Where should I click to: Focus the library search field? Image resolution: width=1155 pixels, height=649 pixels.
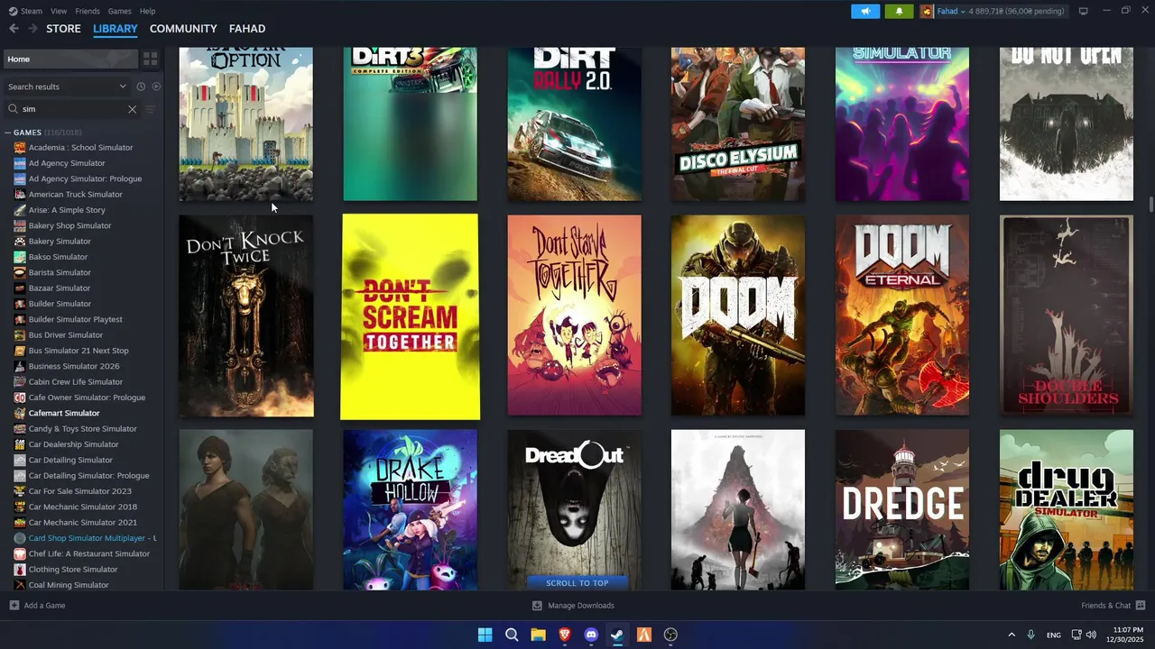click(72, 109)
